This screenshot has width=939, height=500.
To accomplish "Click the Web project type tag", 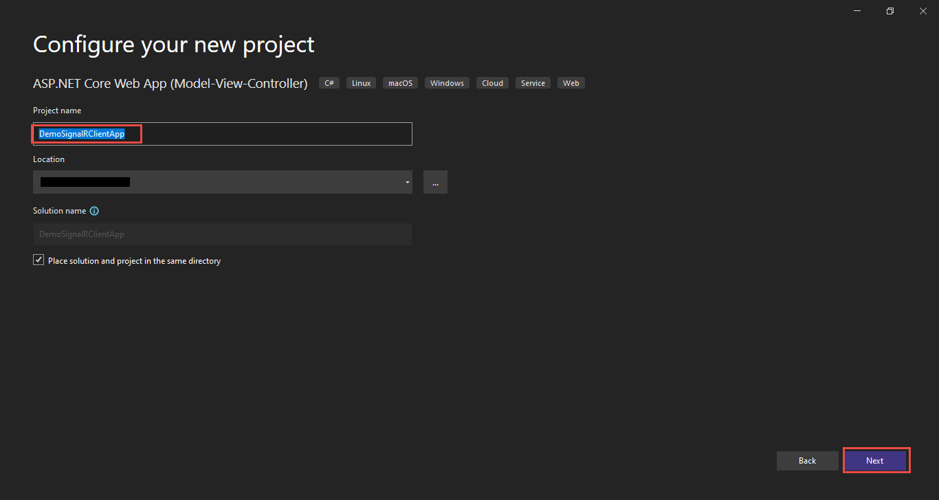I will [x=571, y=83].
